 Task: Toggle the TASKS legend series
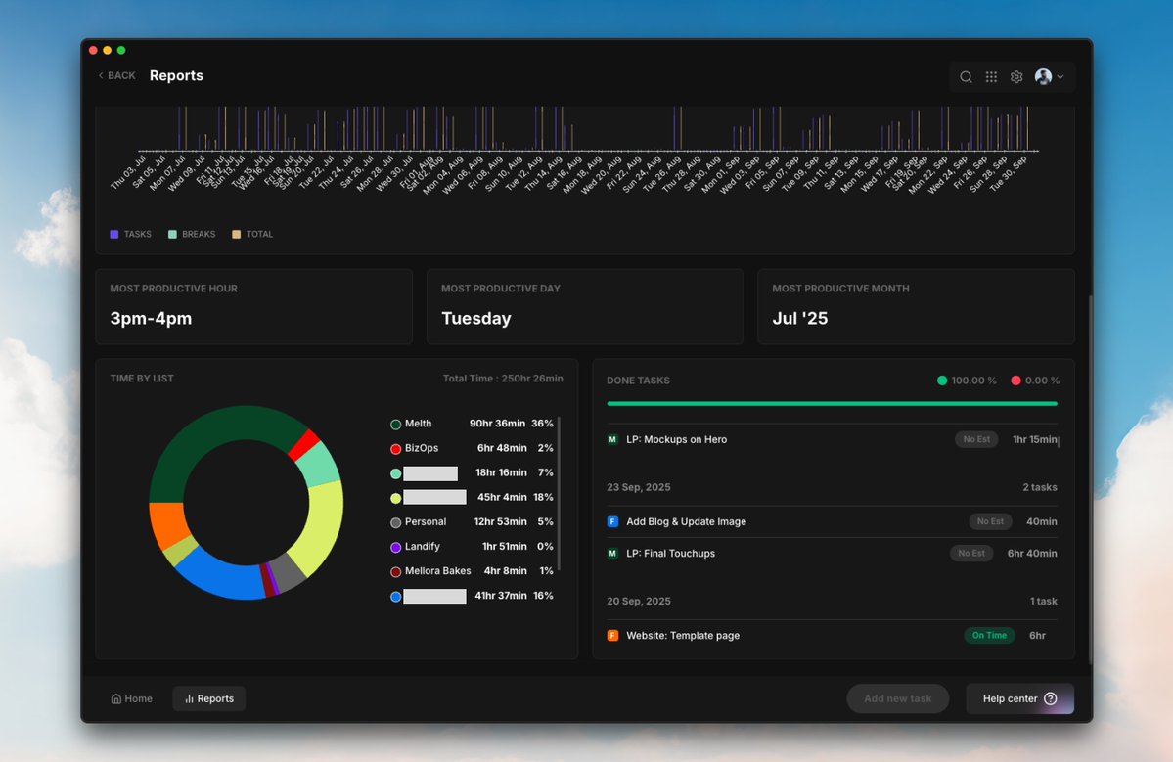131,234
